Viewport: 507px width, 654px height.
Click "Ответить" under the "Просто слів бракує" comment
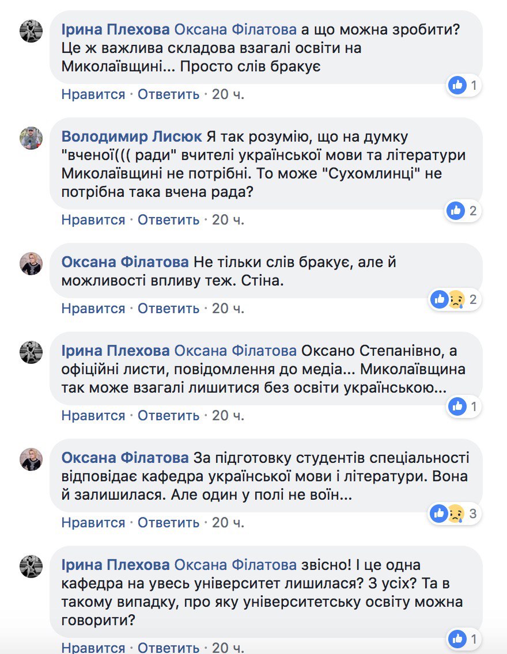pos(168,94)
